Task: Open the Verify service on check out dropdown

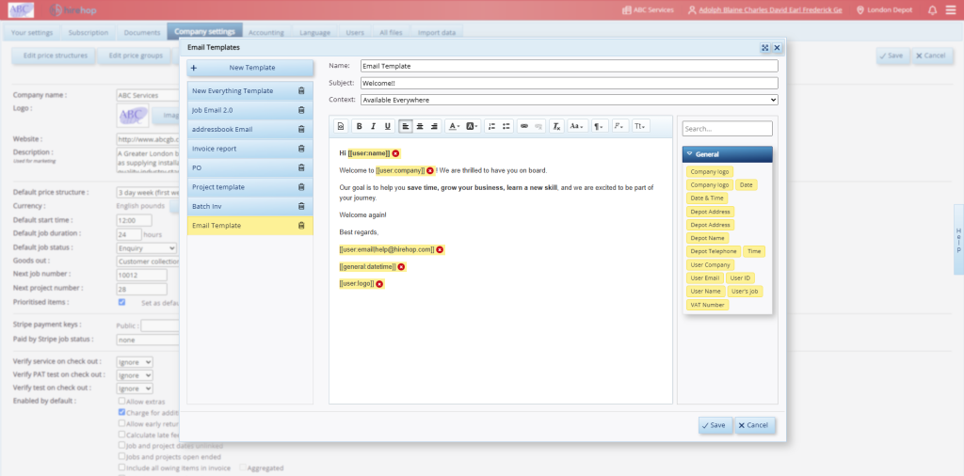Action: pos(135,362)
